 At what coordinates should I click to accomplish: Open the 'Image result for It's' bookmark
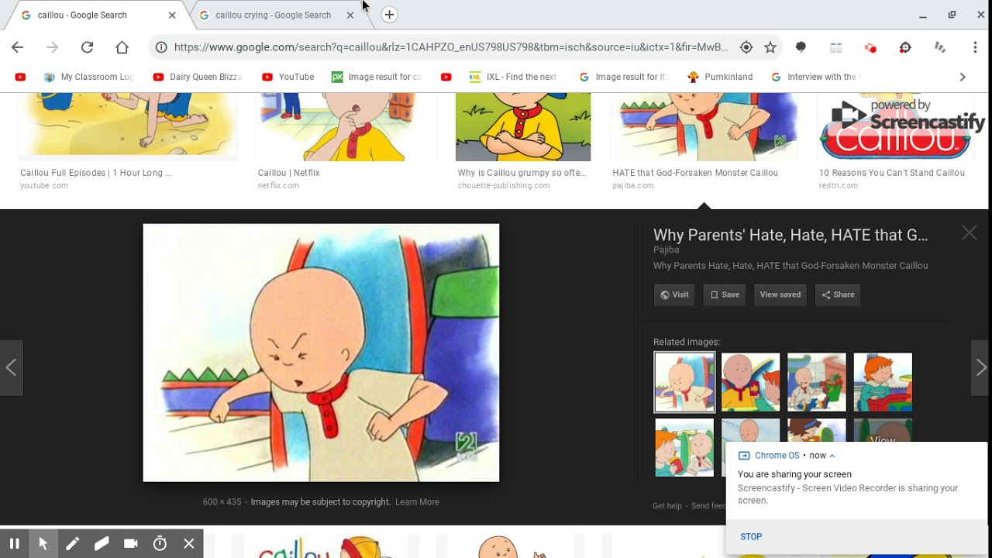[624, 77]
